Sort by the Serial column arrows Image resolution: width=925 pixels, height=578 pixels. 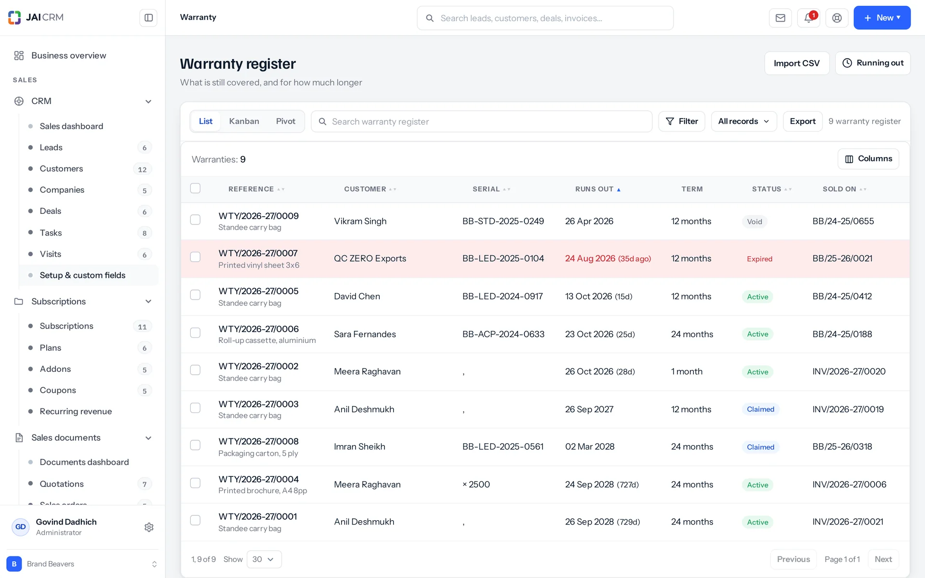(x=507, y=189)
